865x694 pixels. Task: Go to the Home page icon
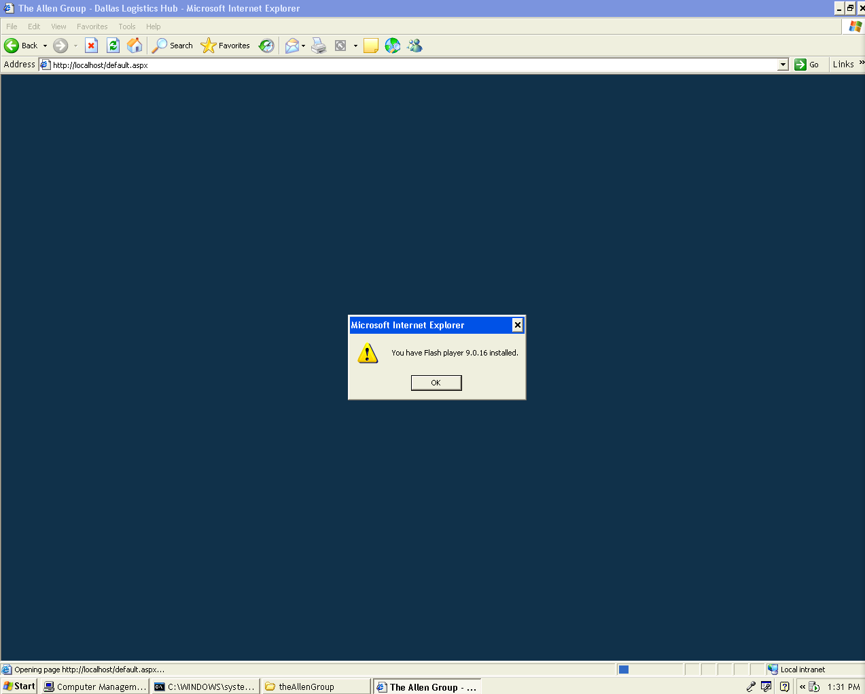coord(135,46)
